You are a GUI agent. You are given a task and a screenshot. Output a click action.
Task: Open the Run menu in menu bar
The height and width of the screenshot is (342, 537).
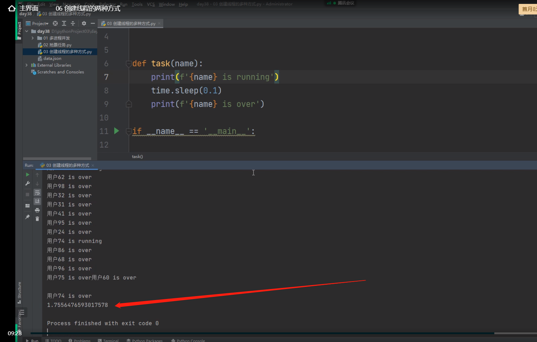123,4
